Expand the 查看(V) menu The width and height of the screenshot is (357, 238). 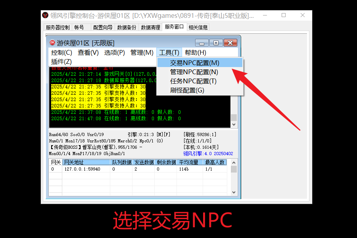[88, 52]
